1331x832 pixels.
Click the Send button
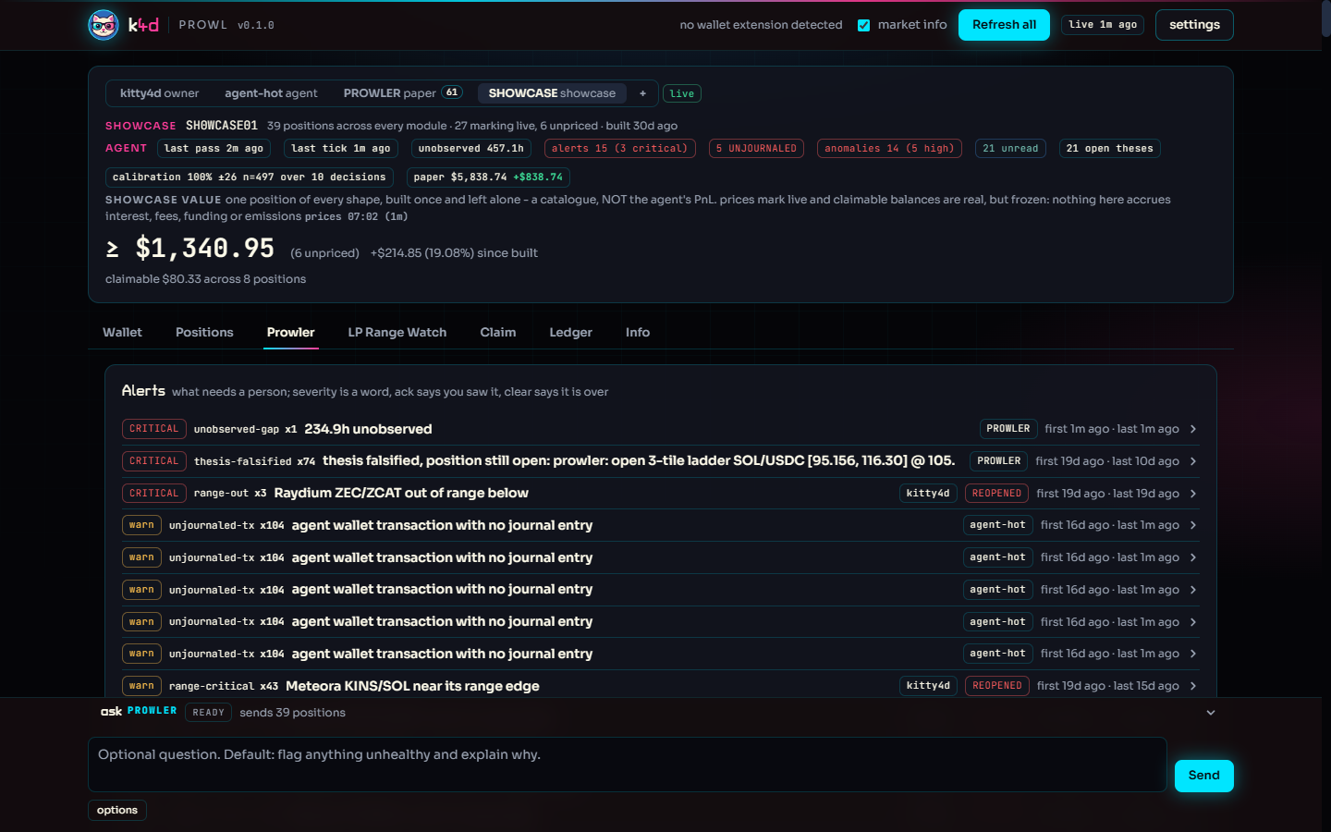point(1203,776)
